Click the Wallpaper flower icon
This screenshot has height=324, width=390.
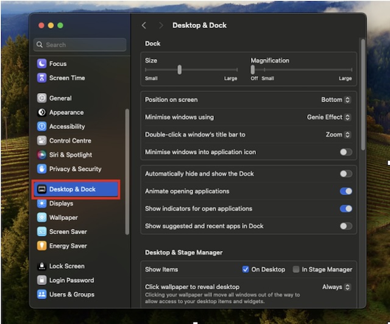(x=41, y=217)
